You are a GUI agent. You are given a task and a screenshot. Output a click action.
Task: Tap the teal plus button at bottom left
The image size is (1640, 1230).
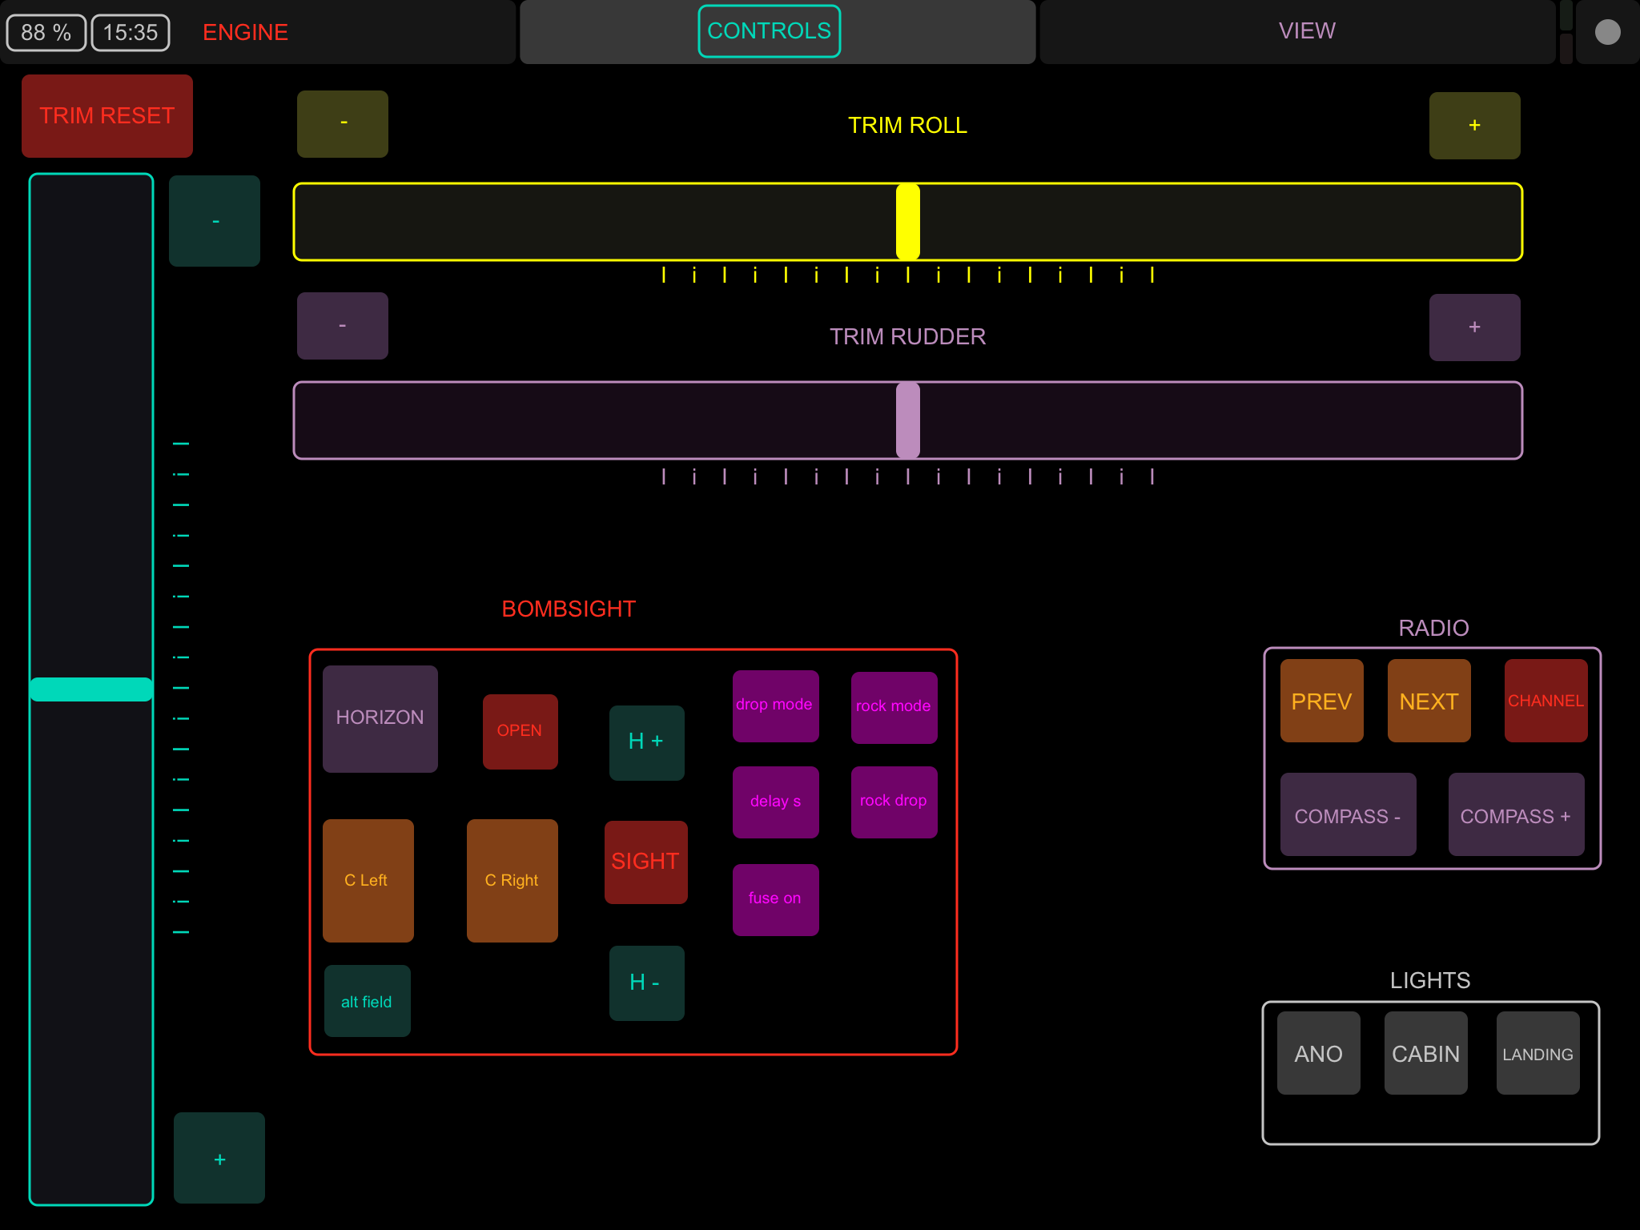tap(219, 1158)
